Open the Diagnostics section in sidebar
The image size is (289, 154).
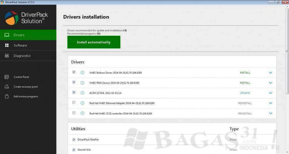28,56
